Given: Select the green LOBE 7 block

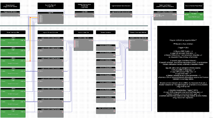Looking at the screenshot, I should click(13, 103).
